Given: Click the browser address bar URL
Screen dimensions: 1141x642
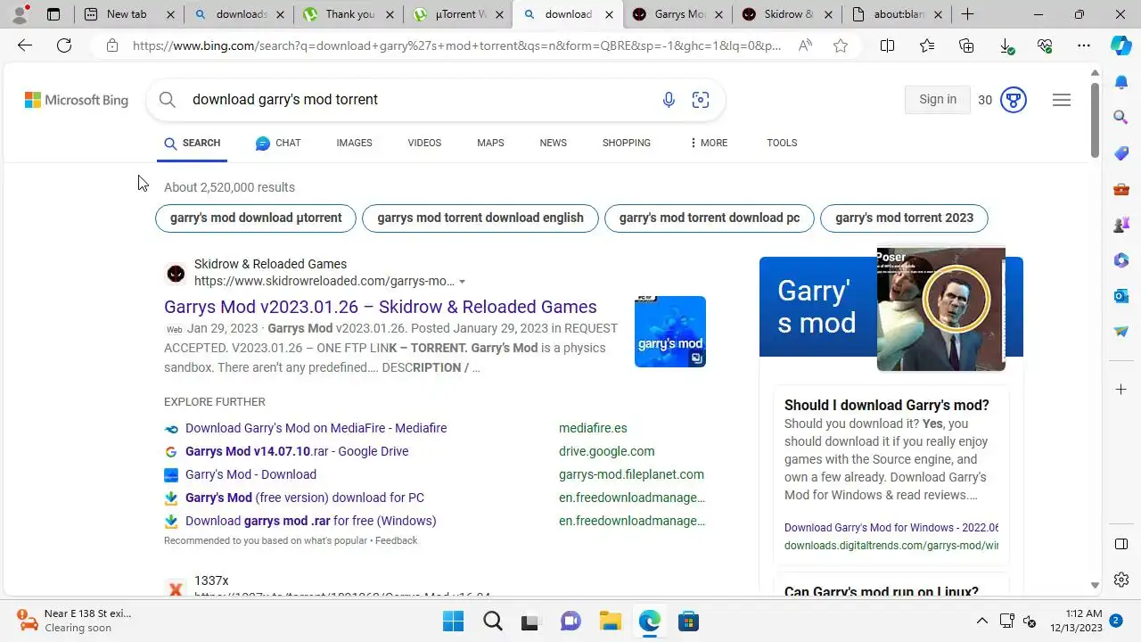Looking at the screenshot, I should click(456, 45).
